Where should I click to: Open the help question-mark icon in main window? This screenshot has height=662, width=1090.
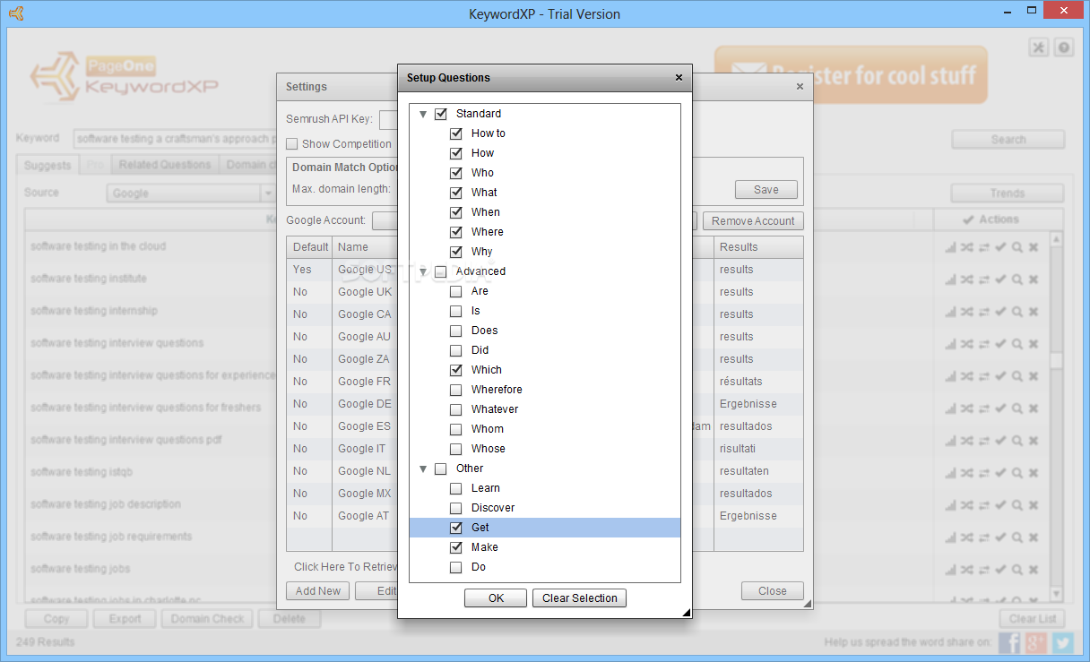[1063, 48]
